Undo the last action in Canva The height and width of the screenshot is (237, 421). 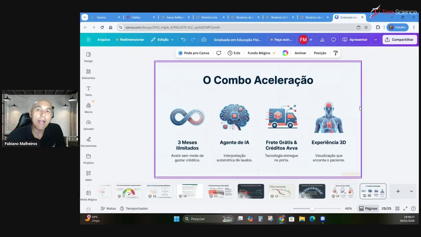click(x=183, y=39)
